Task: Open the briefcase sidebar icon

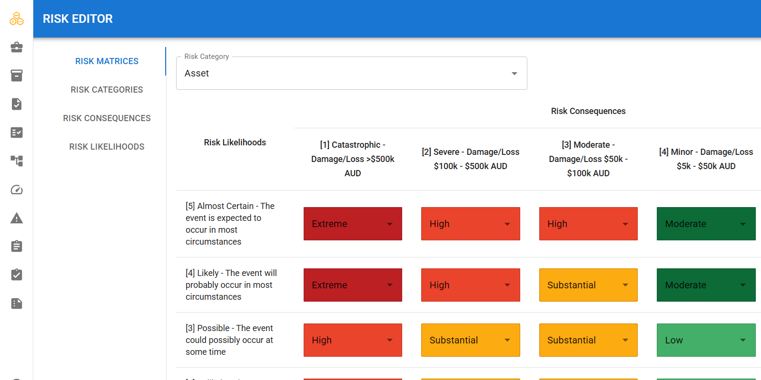Action: point(17,47)
